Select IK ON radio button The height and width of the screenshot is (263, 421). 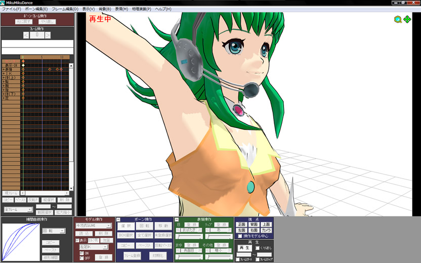(x=81, y=253)
